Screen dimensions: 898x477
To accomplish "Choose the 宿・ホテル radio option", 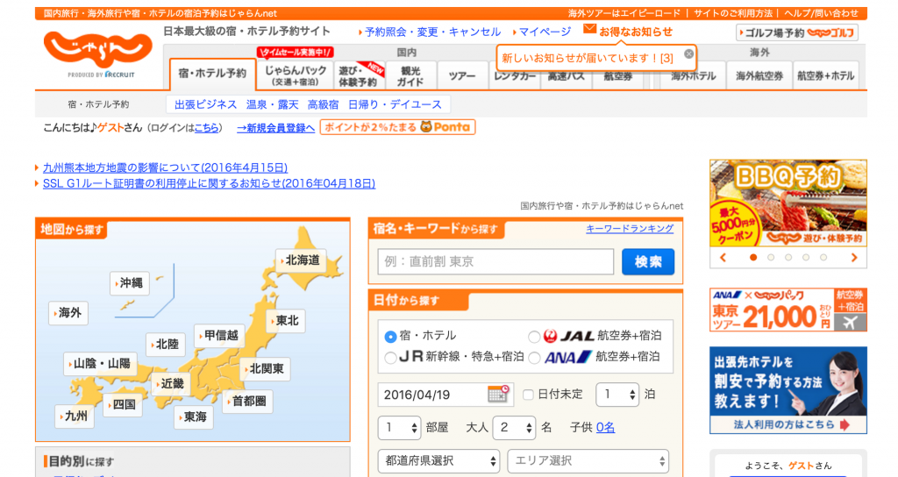I will point(390,336).
